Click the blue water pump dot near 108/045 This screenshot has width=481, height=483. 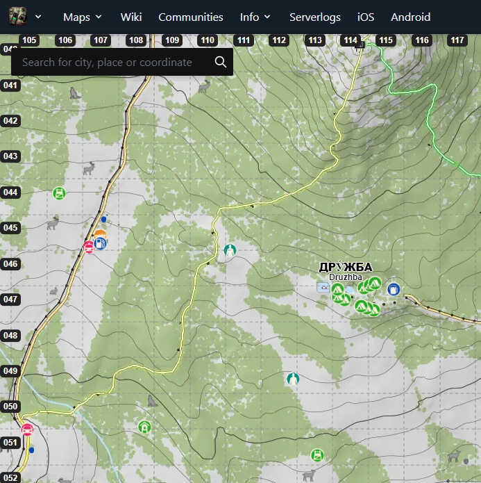103,220
